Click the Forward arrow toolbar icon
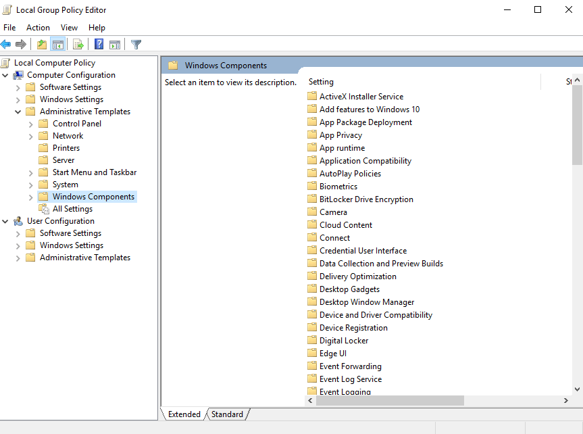The image size is (583, 434). click(21, 45)
